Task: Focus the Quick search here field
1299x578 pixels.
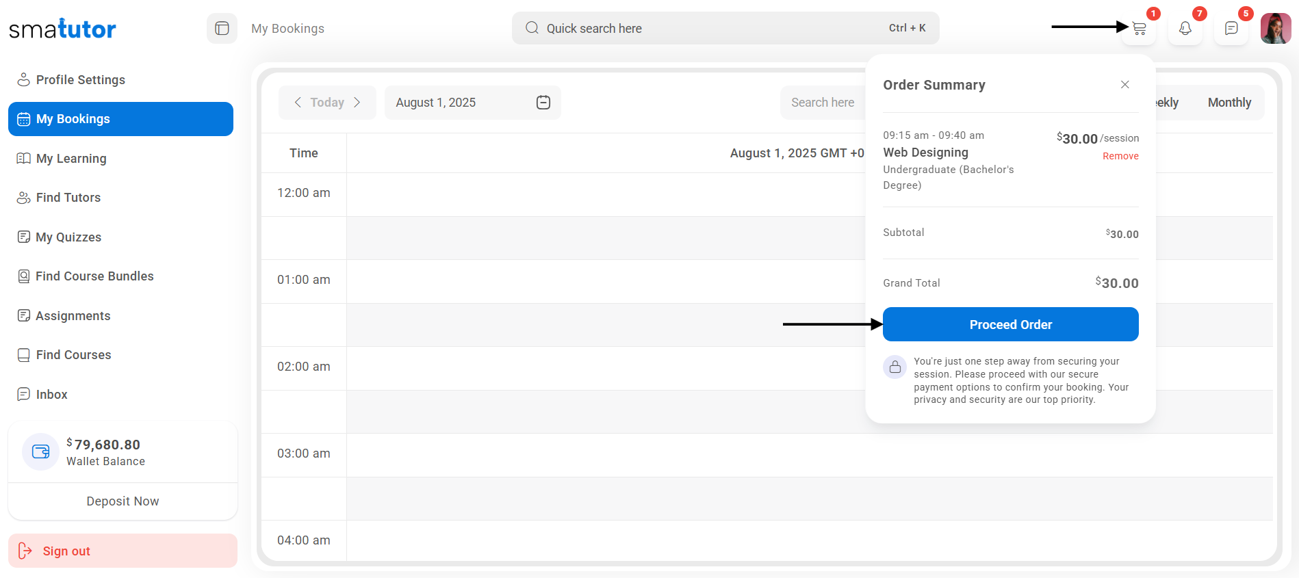Action: pos(712,29)
